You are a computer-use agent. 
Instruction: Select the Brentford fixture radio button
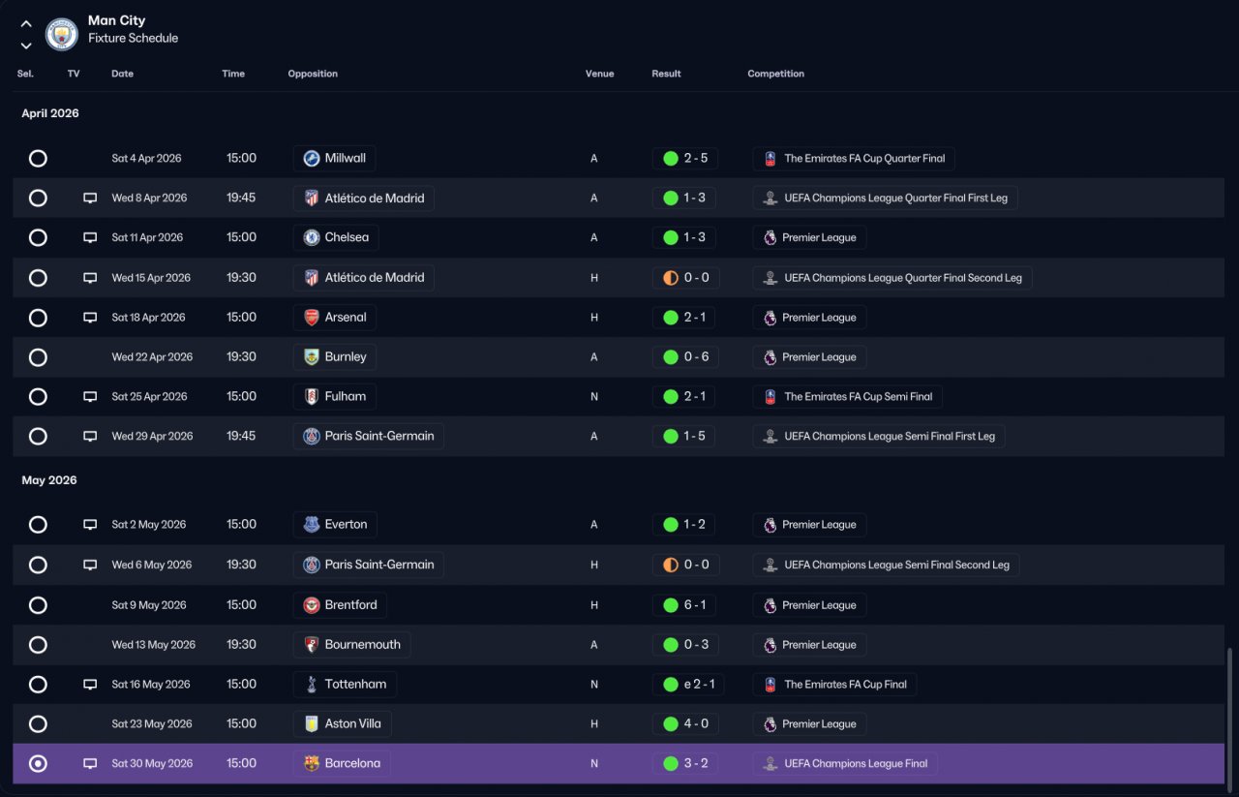click(x=38, y=605)
